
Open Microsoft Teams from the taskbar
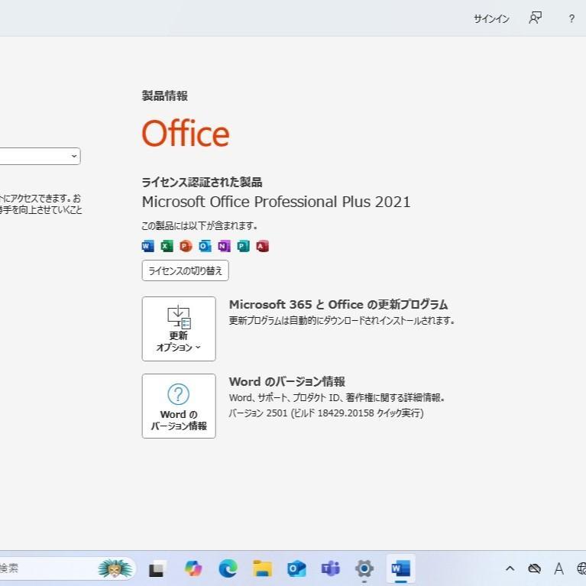pos(331,568)
